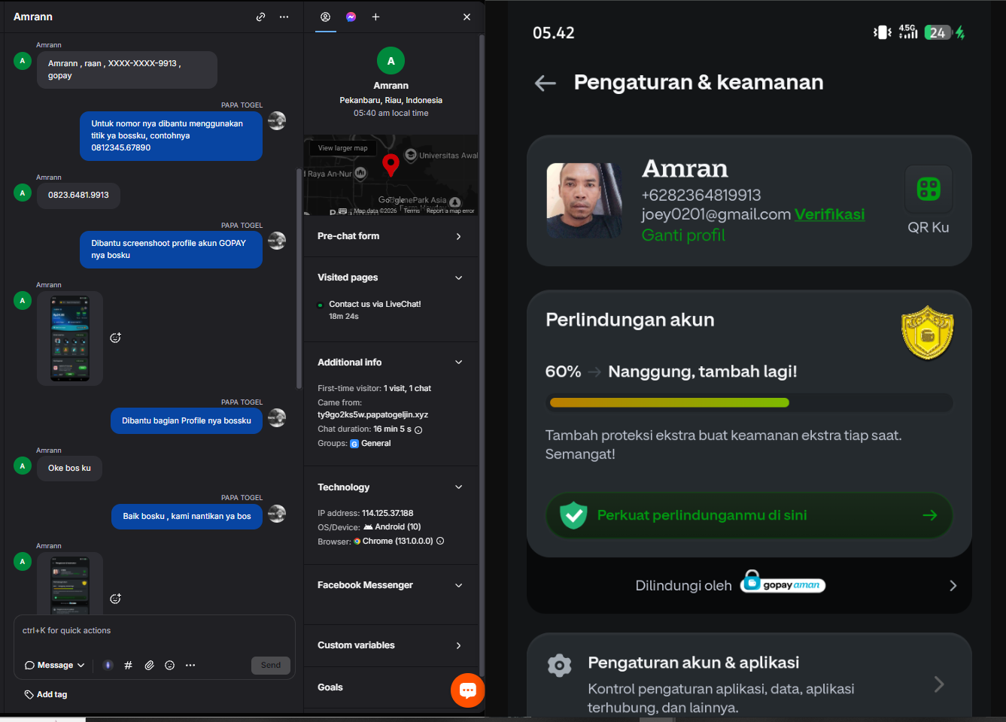
Task: Switch to the Messenger tab icon
Action: [x=351, y=17]
